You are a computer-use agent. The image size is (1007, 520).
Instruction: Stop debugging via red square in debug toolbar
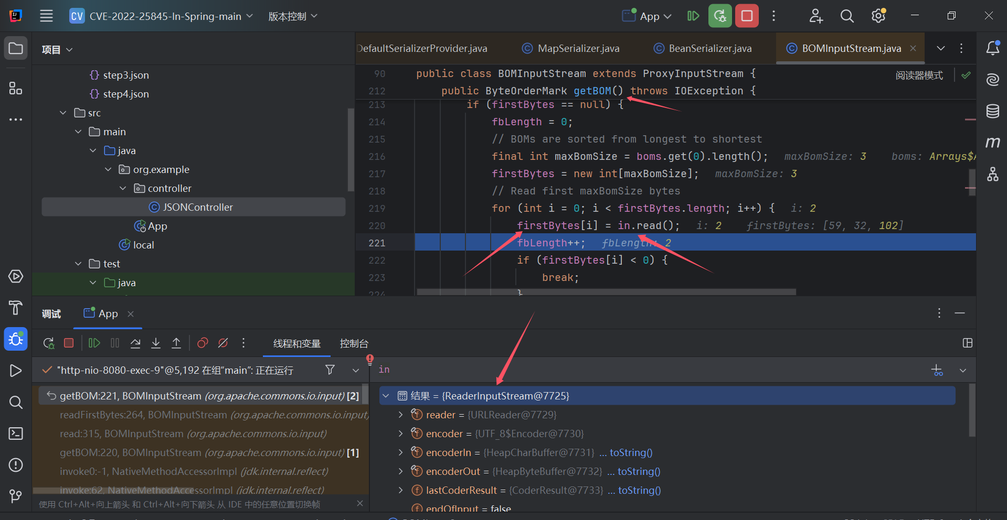pos(69,343)
